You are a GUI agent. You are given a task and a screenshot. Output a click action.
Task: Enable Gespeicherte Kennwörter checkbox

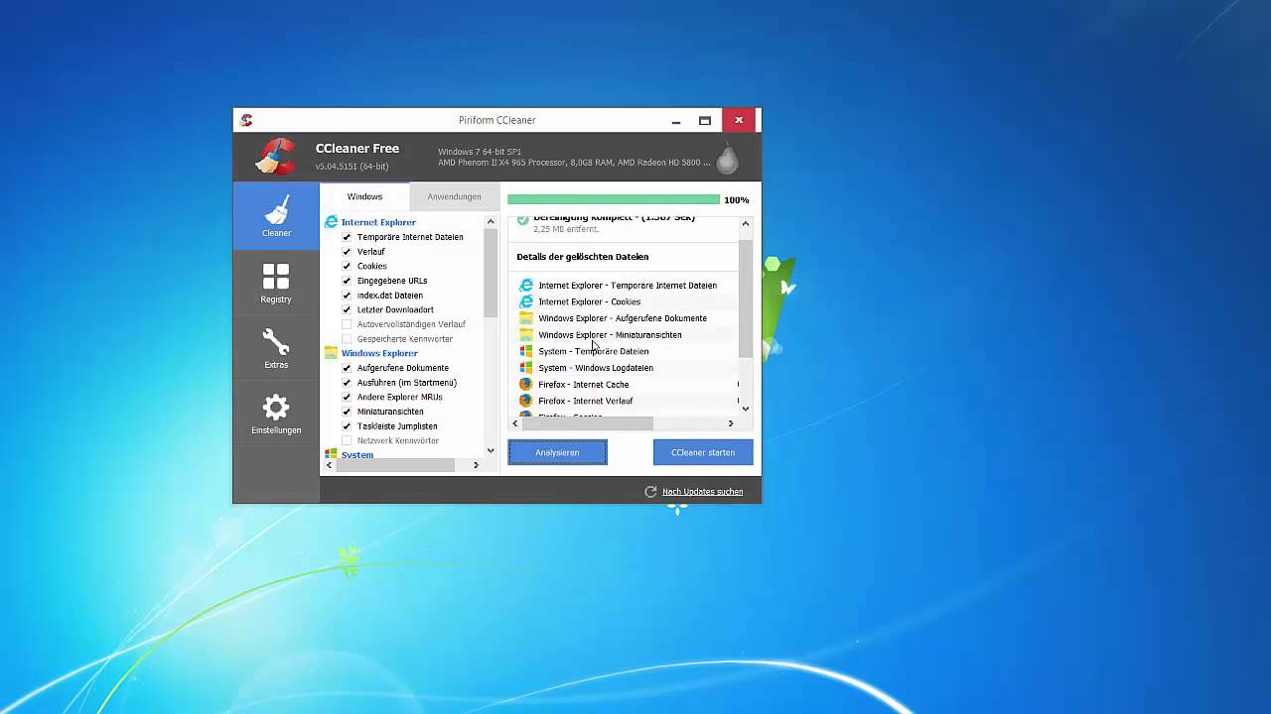click(347, 339)
